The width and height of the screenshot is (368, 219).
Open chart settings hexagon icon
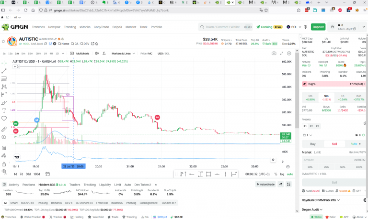[289, 54]
